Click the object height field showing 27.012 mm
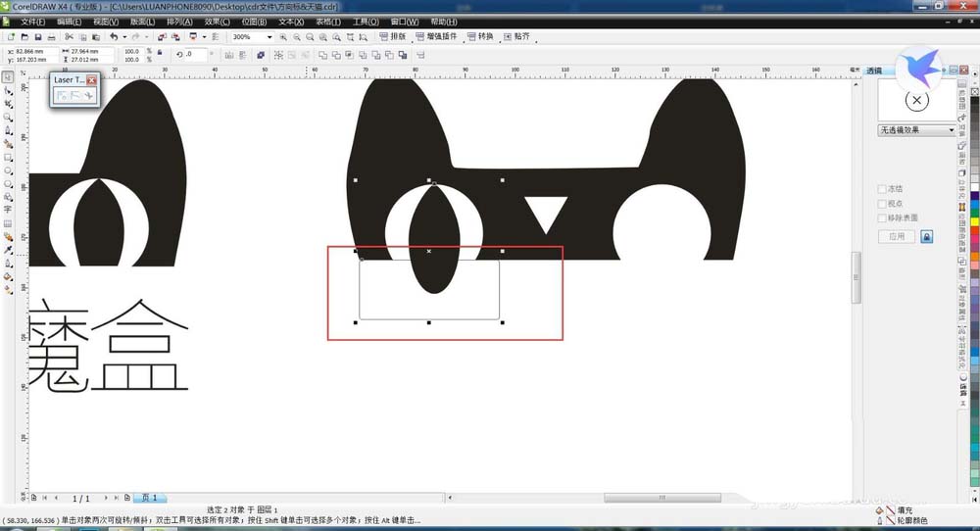Screen dimensions: 980x531 (91, 60)
